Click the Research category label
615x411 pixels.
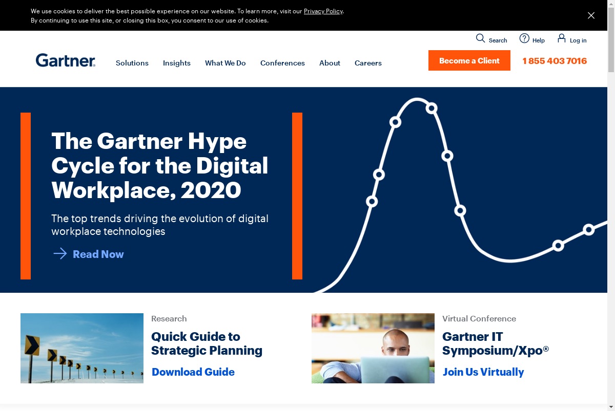tap(169, 318)
